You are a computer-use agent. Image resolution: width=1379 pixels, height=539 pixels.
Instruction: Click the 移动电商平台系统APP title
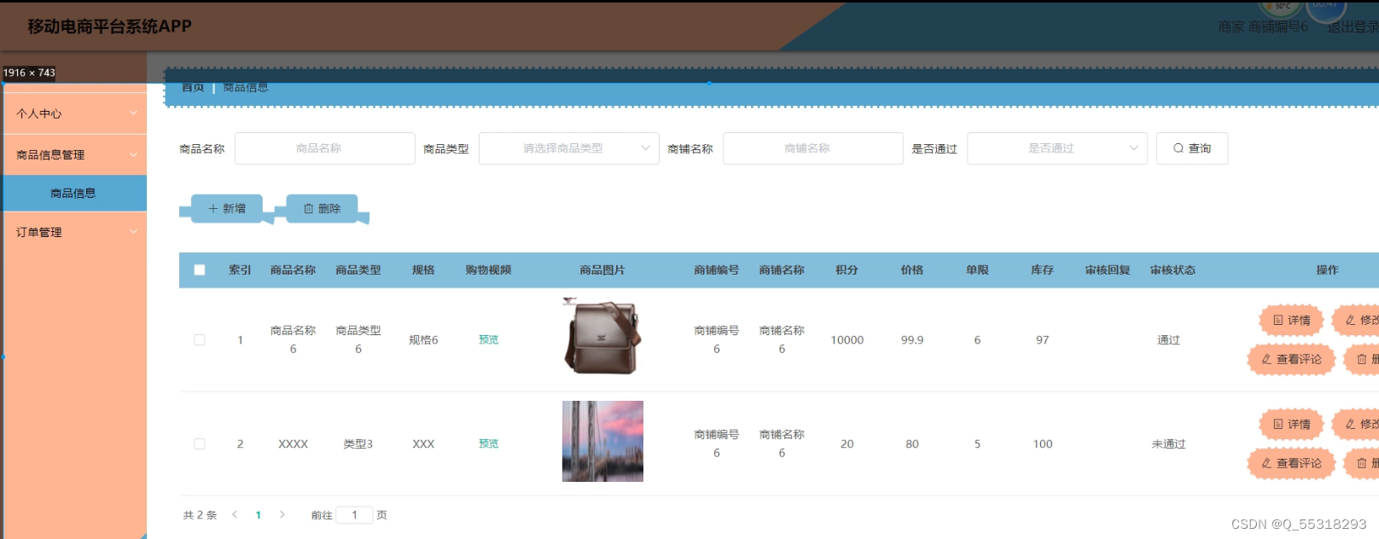tap(109, 26)
